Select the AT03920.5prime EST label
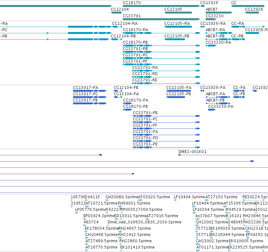Screen dimensions: 268x252 click(x=154, y=197)
